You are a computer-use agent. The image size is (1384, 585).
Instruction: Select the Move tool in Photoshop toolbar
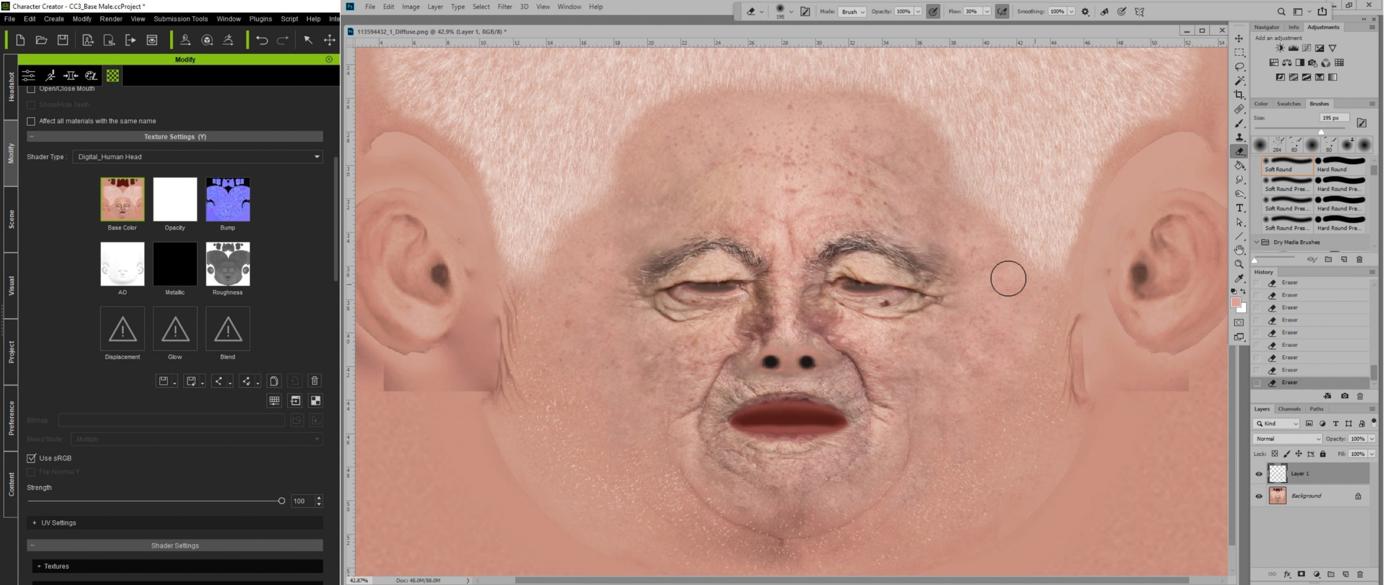[x=1239, y=38]
